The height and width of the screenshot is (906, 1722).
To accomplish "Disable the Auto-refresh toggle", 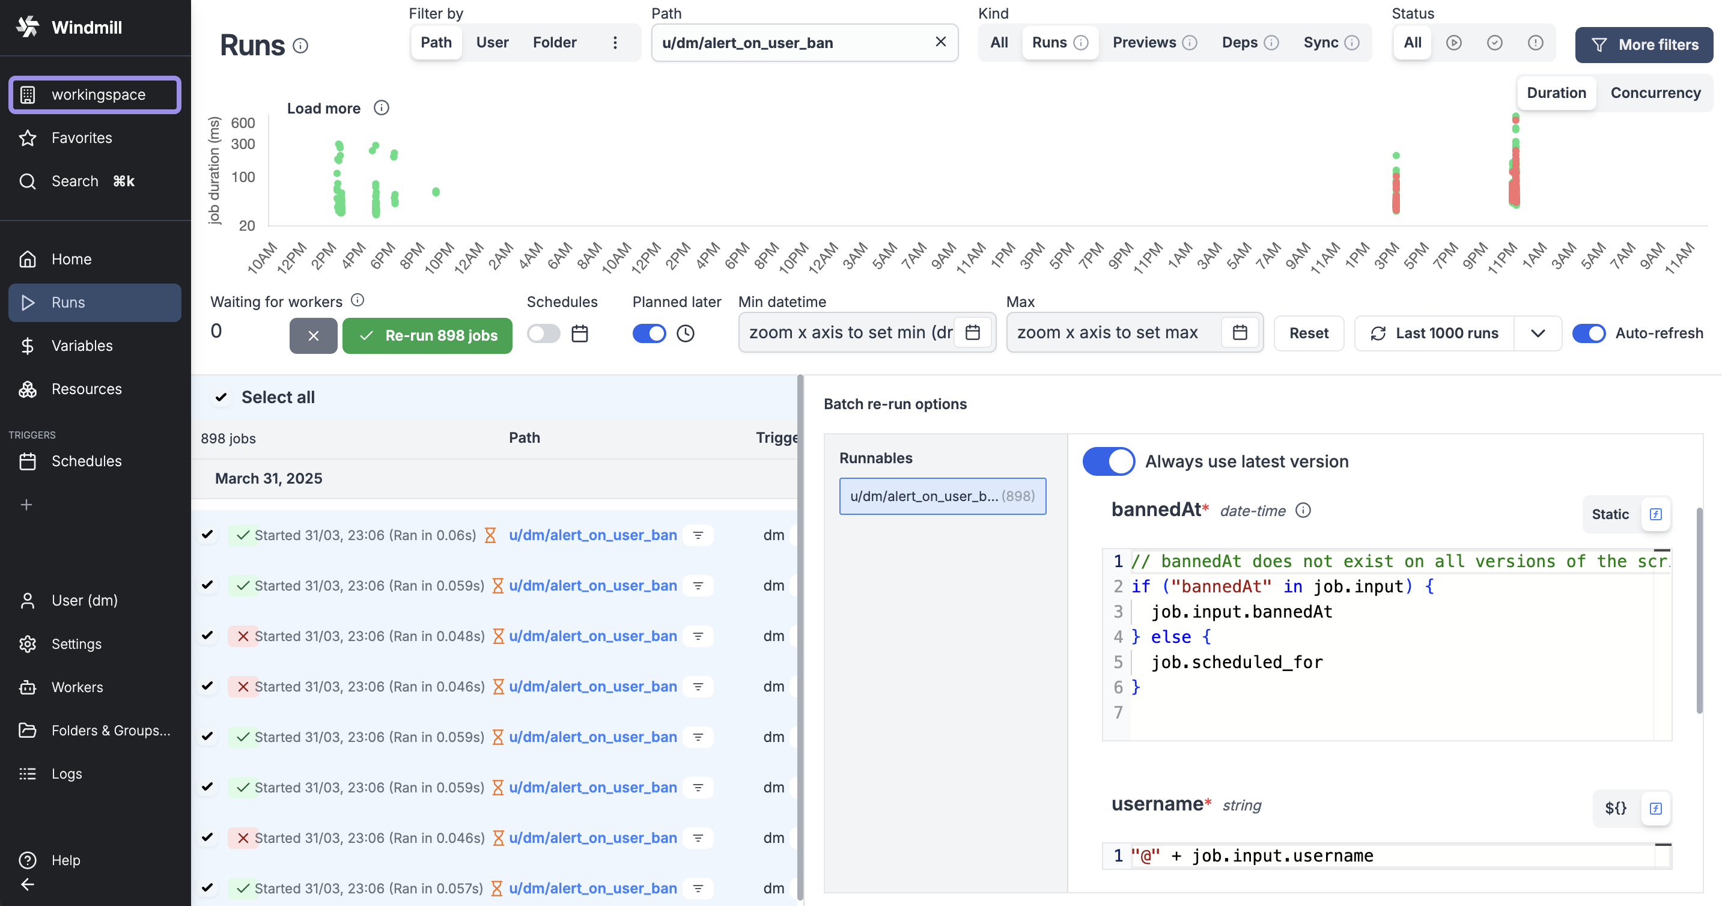I will (x=1590, y=333).
